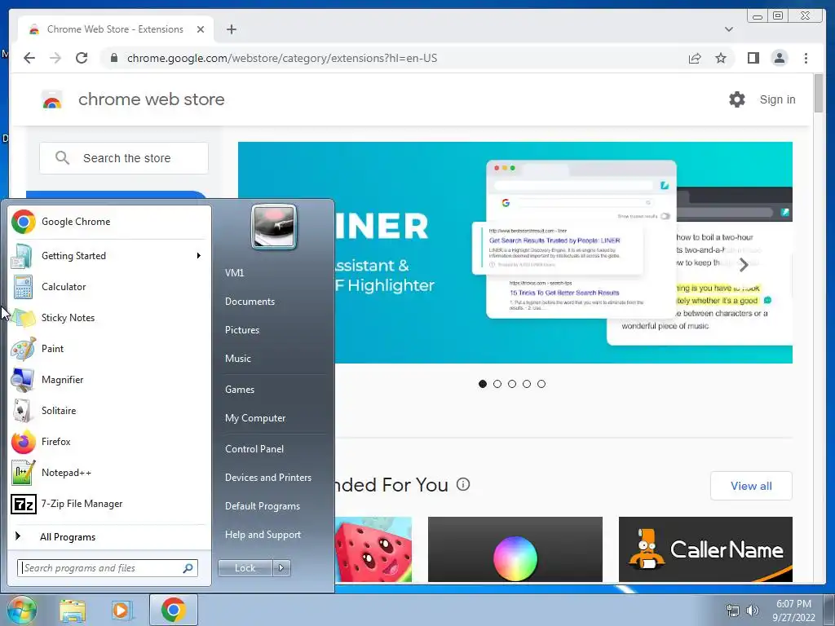Open a new Chrome tab

(231, 29)
